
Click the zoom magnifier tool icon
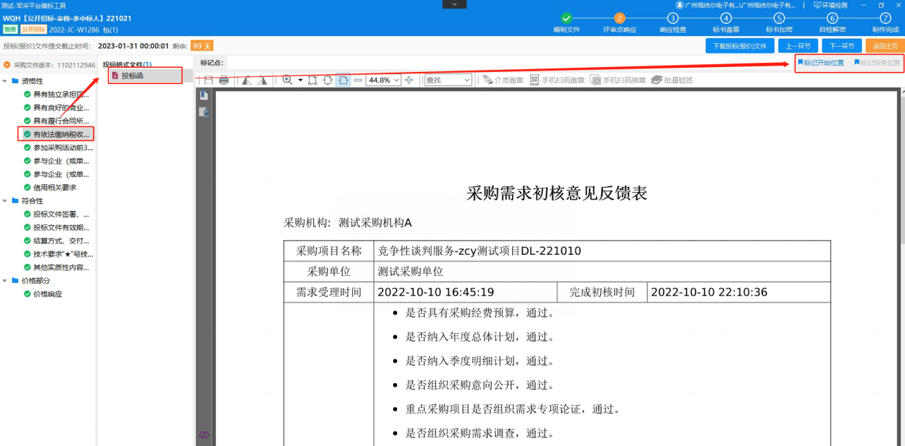click(287, 80)
